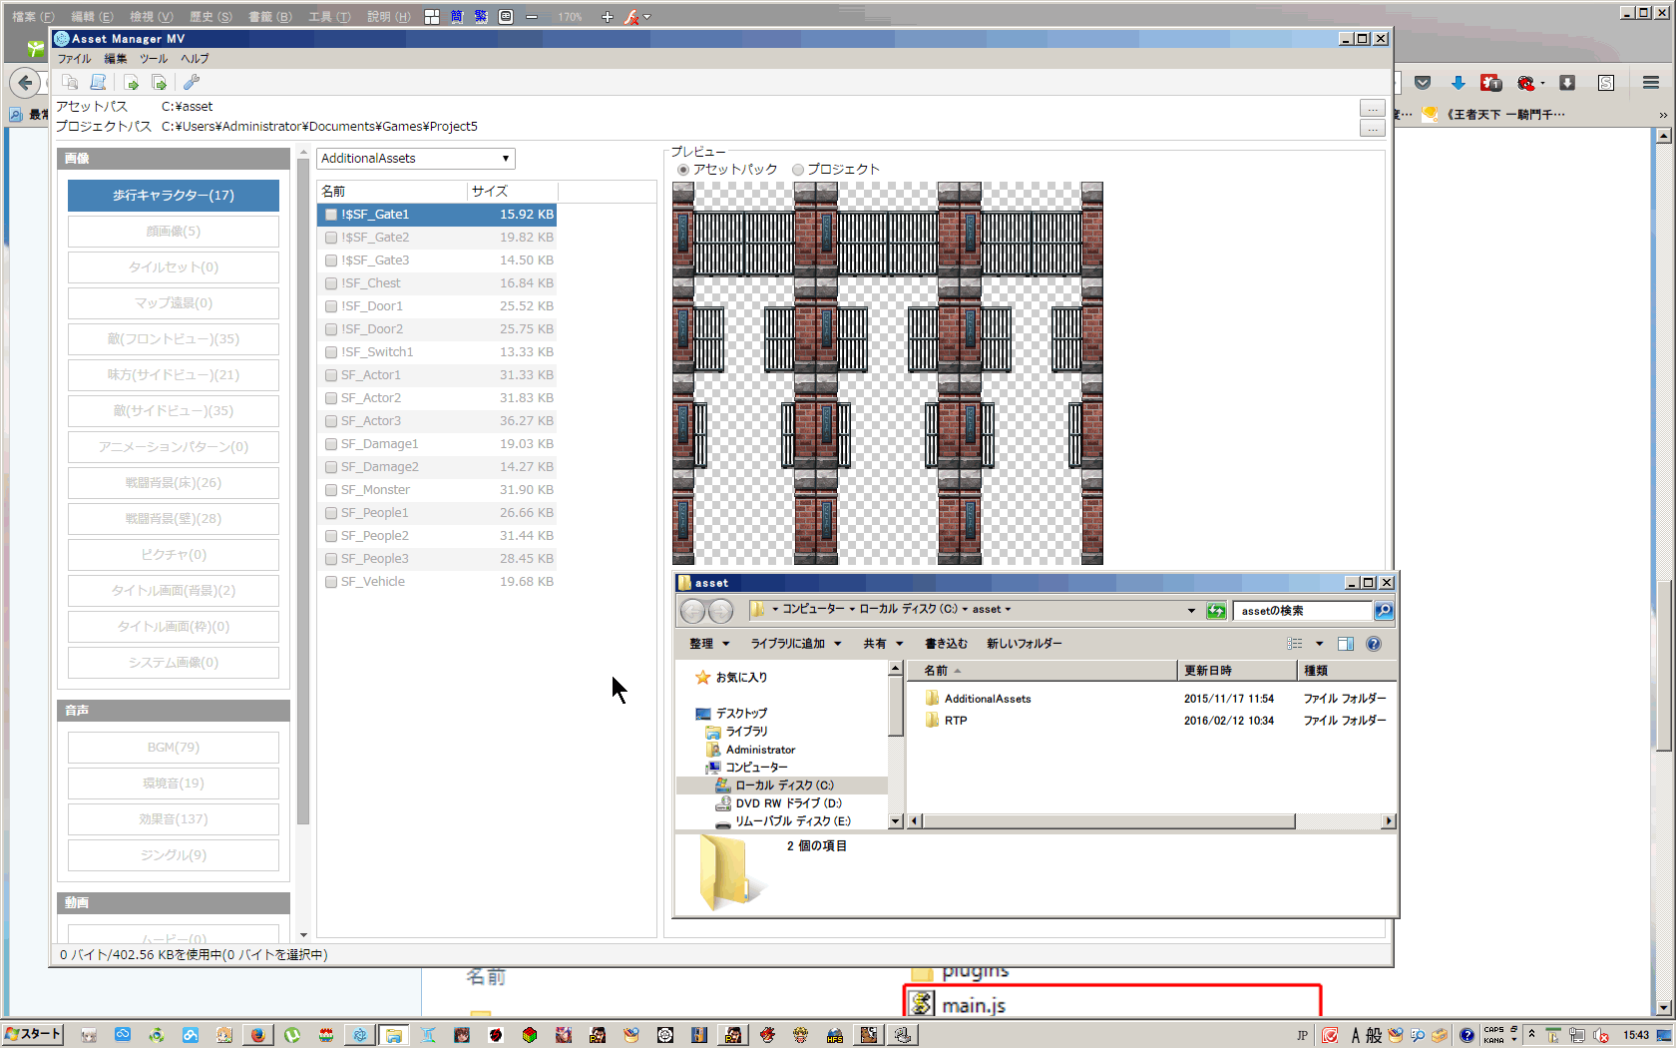Open the view options dropdown arrow in explorer
Image resolution: width=1676 pixels, height=1048 pixels.
[1319, 644]
